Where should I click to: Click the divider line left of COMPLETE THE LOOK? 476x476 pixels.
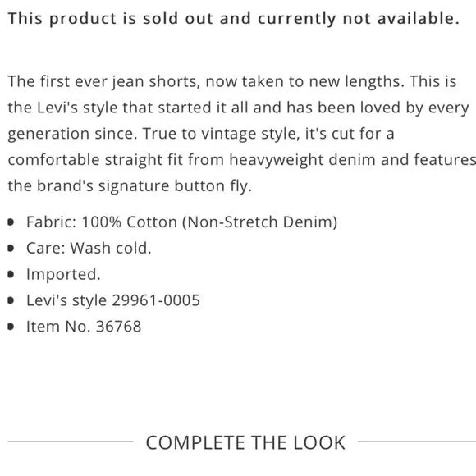[71, 442]
